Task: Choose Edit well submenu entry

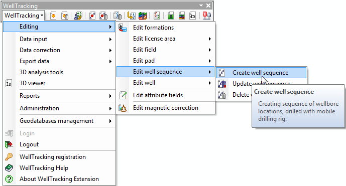Action: tap(166, 83)
